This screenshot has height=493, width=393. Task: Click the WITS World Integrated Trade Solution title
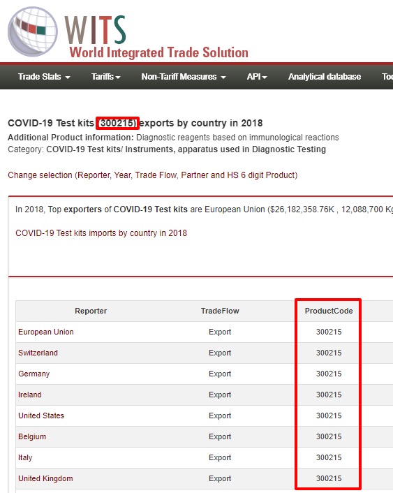(x=156, y=37)
